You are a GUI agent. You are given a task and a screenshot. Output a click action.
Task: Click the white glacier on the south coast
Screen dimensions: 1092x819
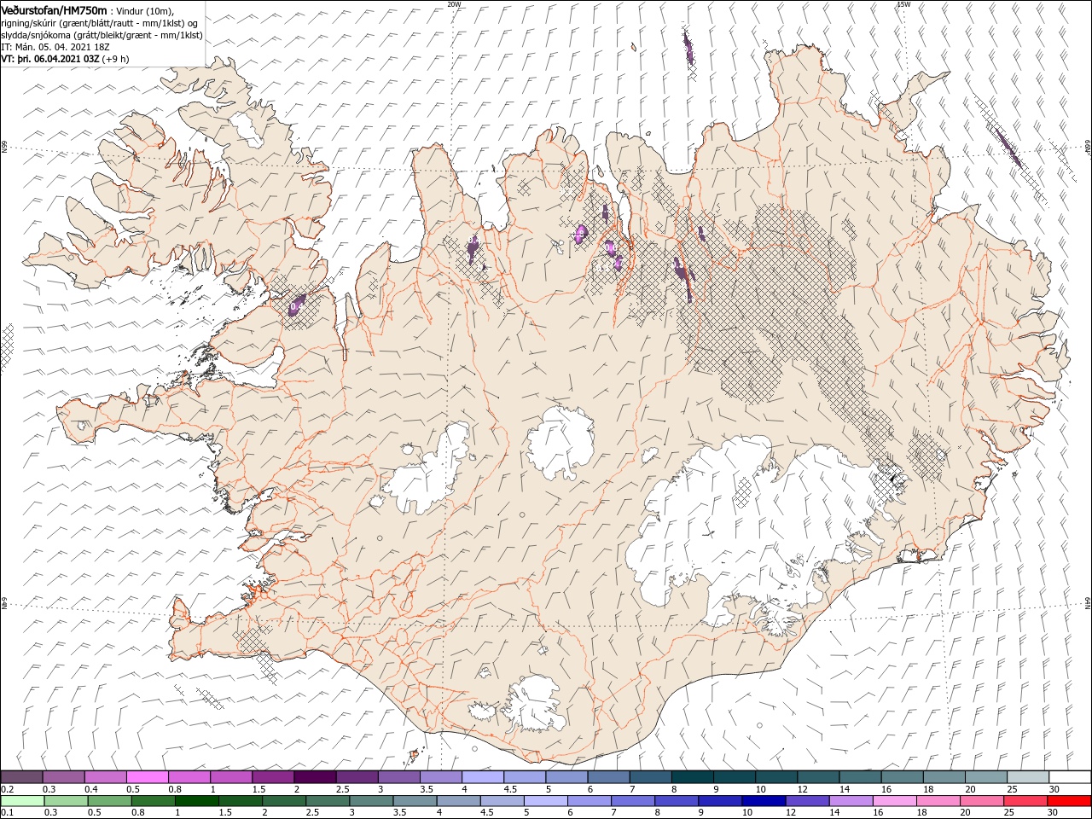[533, 706]
